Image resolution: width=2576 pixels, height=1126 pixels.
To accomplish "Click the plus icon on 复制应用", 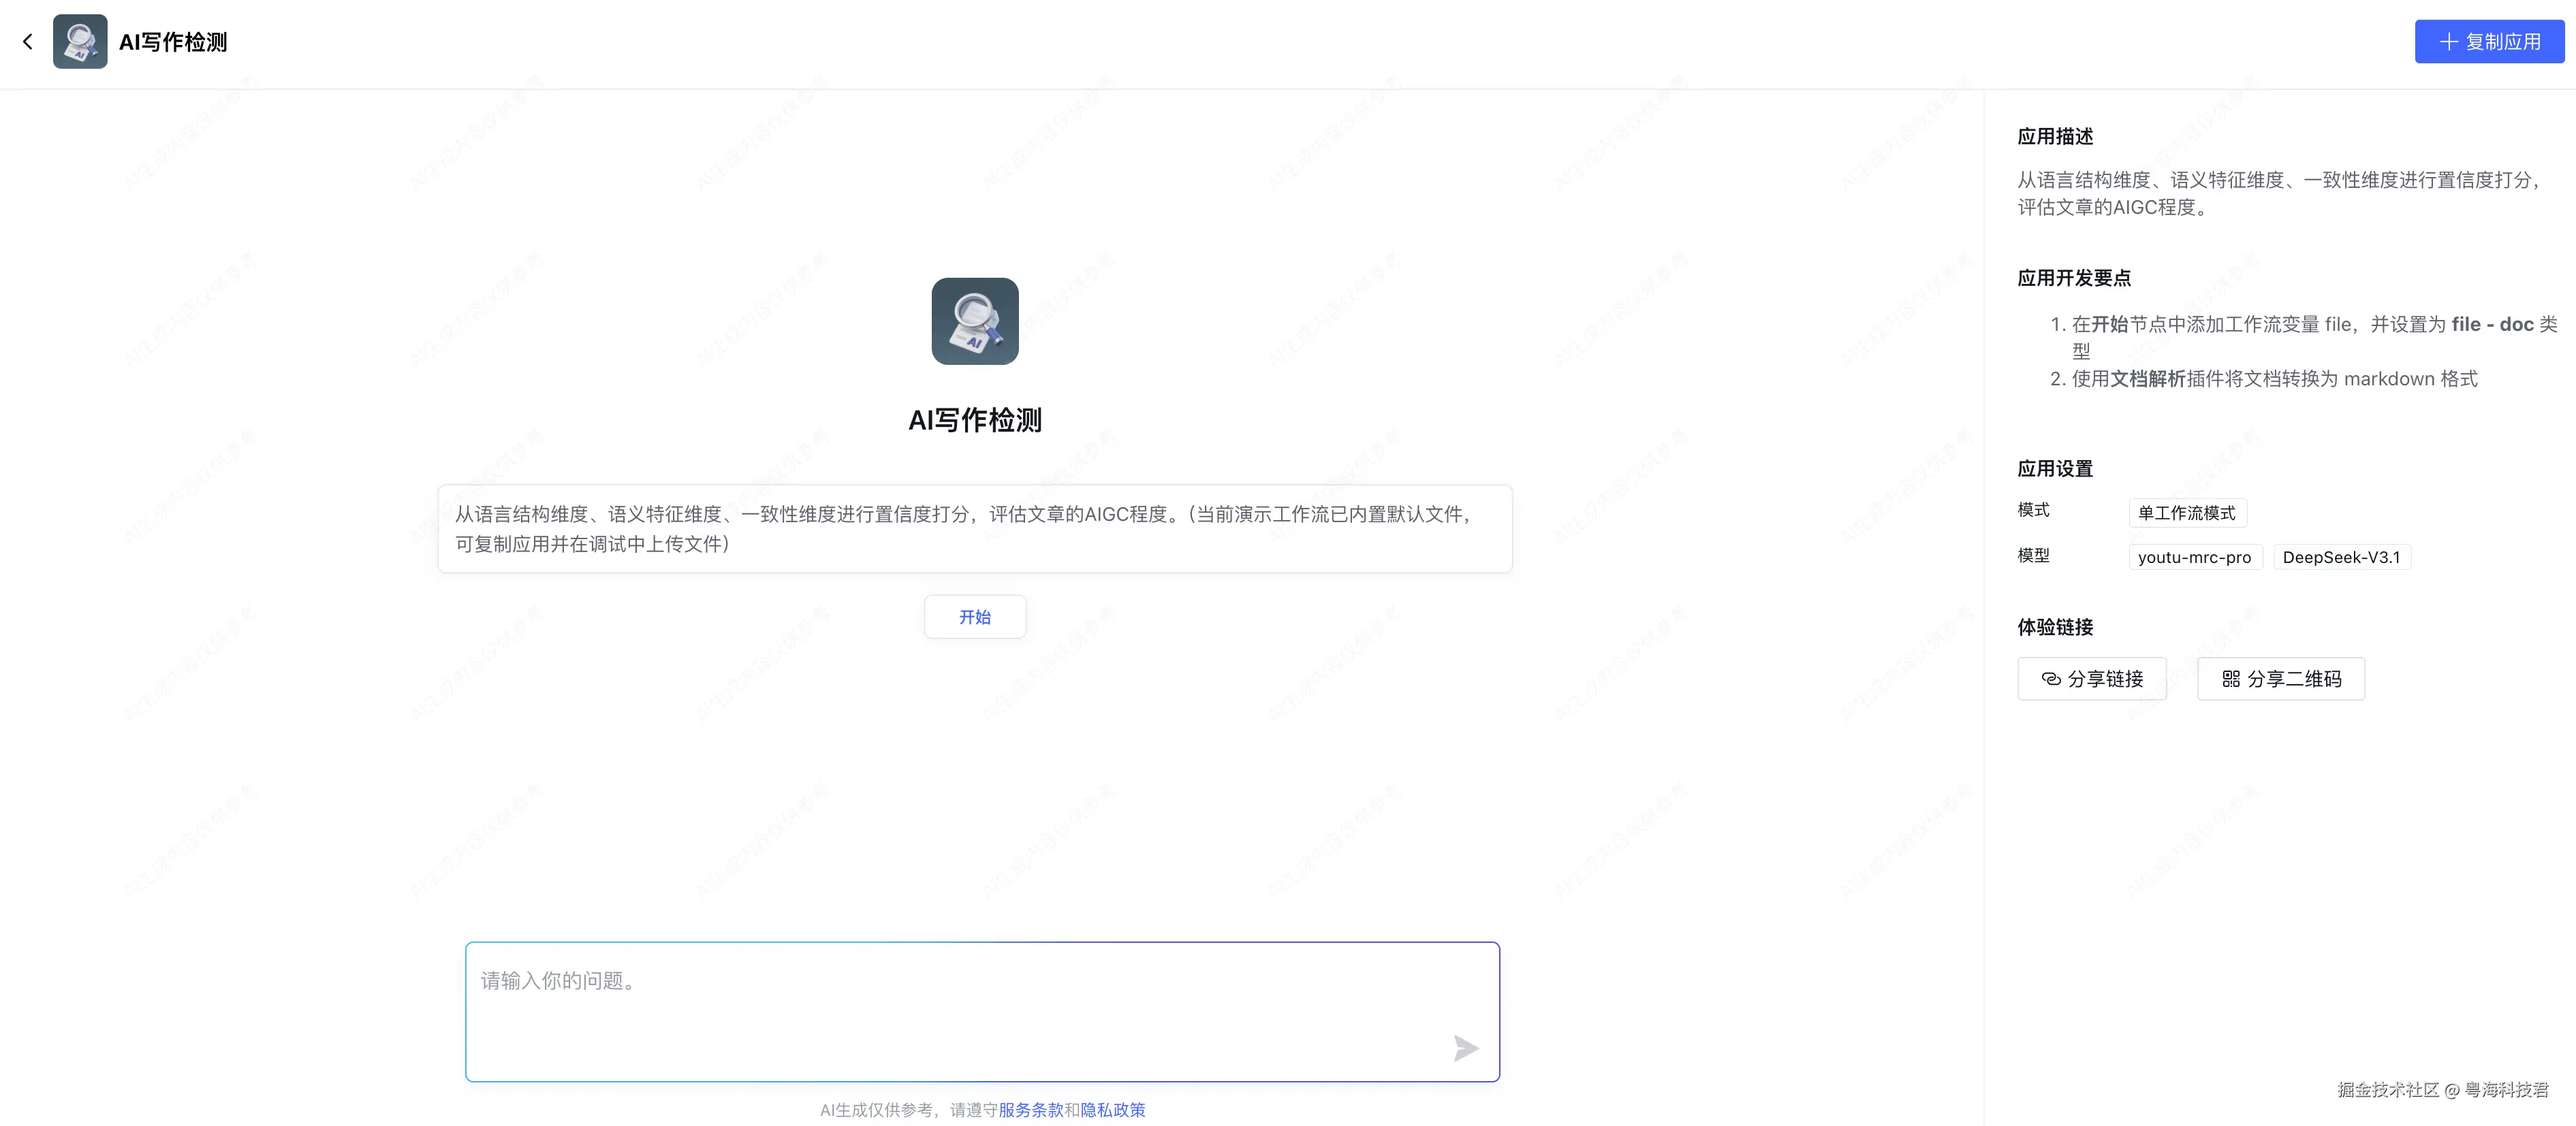I will (x=2448, y=42).
